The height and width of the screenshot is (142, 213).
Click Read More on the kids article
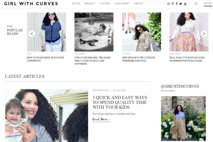click(101, 119)
